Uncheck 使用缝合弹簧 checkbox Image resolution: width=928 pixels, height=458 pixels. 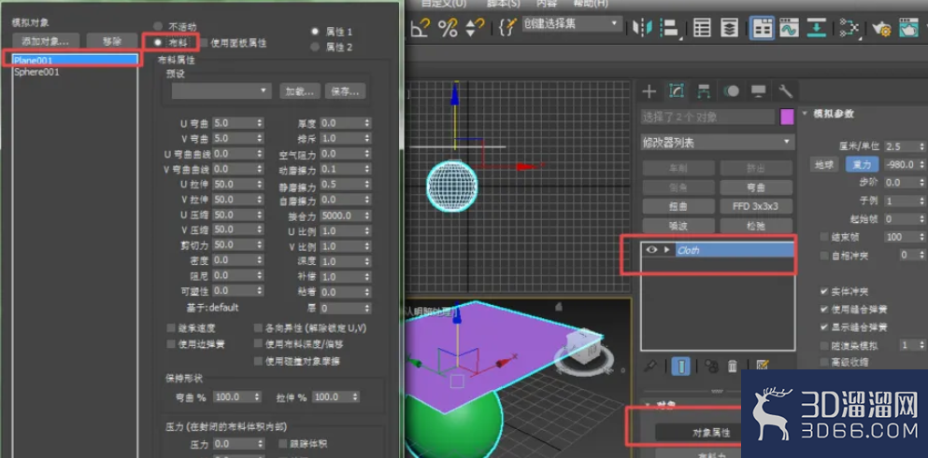pos(824,309)
